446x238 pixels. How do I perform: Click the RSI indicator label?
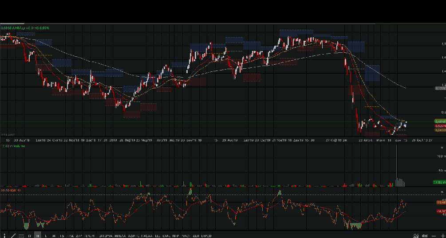pyautogui.click(x=11, y=190)
